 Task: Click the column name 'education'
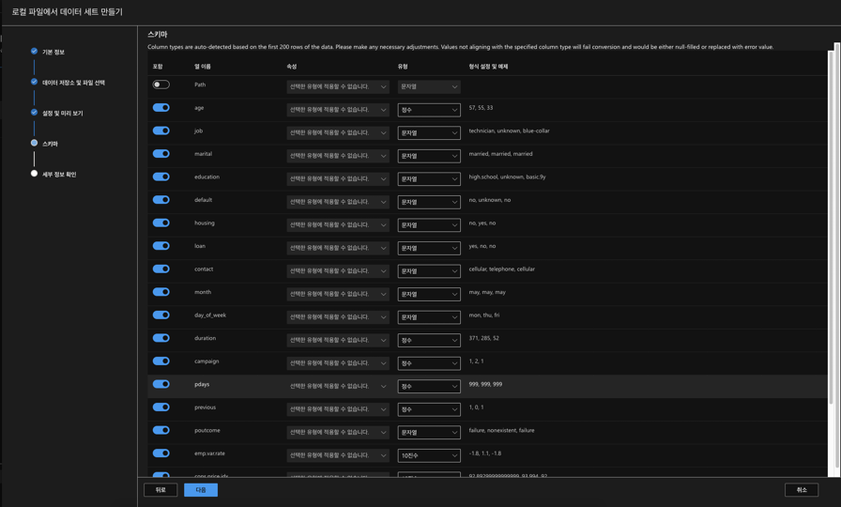pyautogui.click(x=206, y=177)
